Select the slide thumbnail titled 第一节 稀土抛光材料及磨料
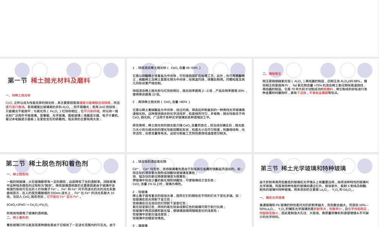379x227 pixels. click(63, 105)
